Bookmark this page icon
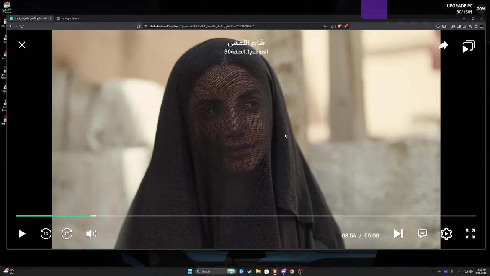 [138, 26]
